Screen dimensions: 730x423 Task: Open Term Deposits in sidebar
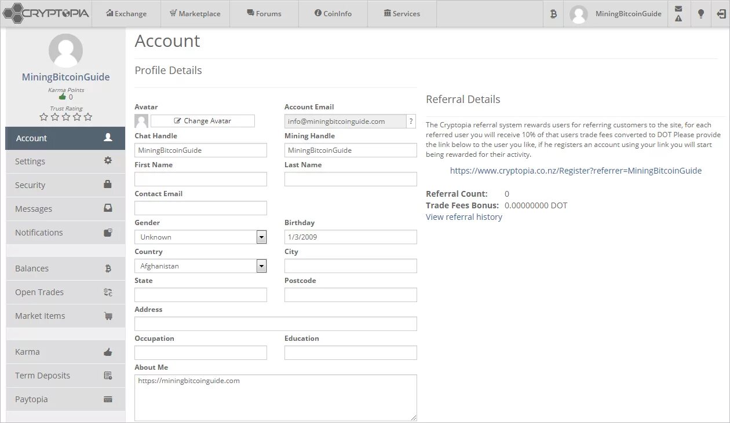[65, 376]
